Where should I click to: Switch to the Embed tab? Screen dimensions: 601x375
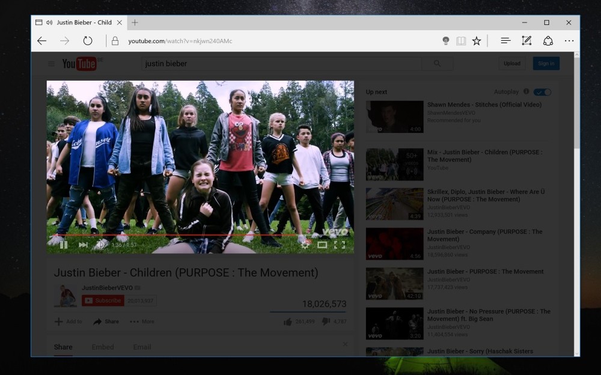click(103, 347)
